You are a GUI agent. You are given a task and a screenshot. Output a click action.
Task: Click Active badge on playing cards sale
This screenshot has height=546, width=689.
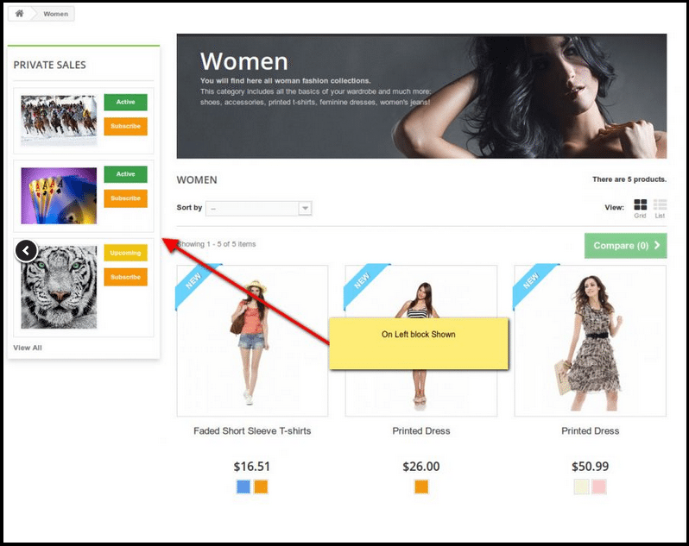[x=126, y=174]
